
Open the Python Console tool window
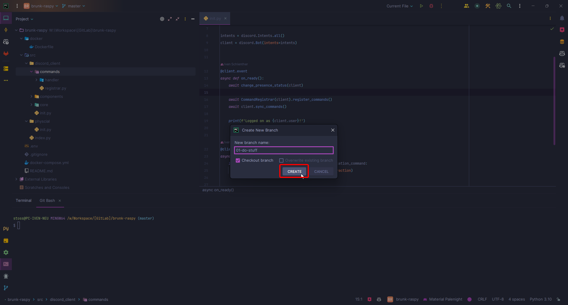tap(6, 228)
